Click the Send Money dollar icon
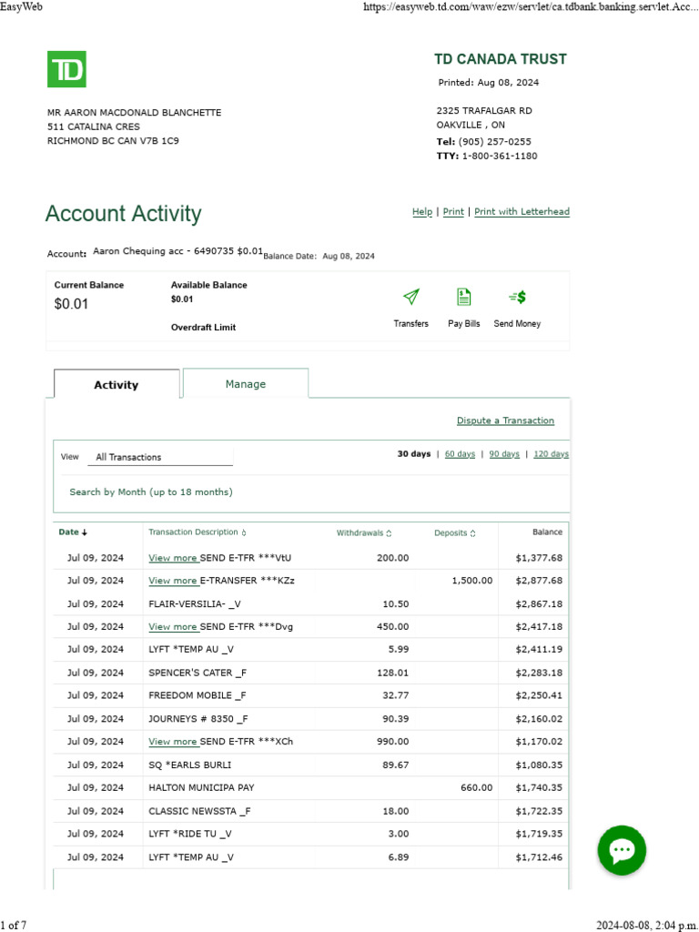The width and height of the screenshot is (699, 932). (x=517, y=298)
